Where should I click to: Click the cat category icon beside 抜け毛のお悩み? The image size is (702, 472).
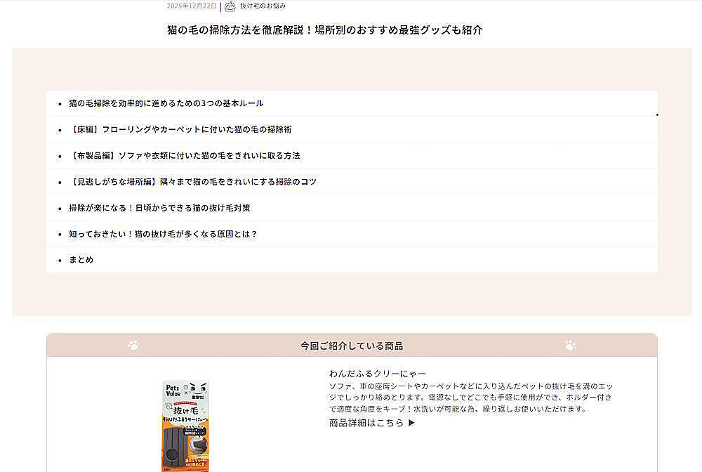230,6
